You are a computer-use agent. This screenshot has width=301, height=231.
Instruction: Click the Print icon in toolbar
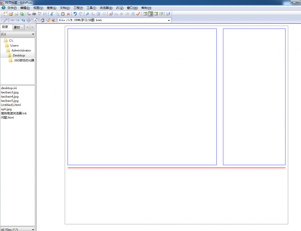[x=34, y=14]
